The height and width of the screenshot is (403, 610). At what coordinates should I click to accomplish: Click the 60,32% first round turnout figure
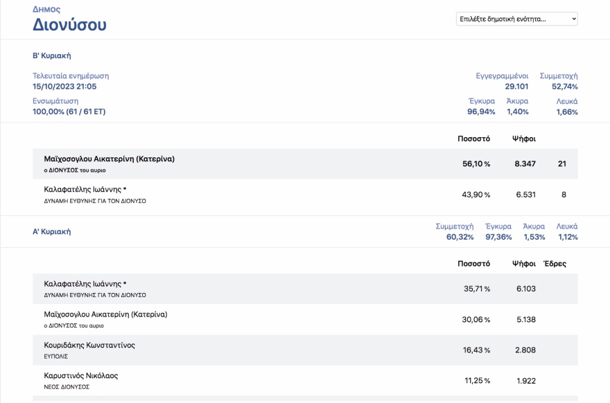click(x=460, y=238)
